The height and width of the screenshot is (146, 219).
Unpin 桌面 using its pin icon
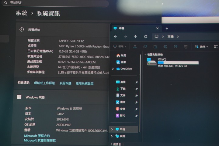click(x=137, y=82)
